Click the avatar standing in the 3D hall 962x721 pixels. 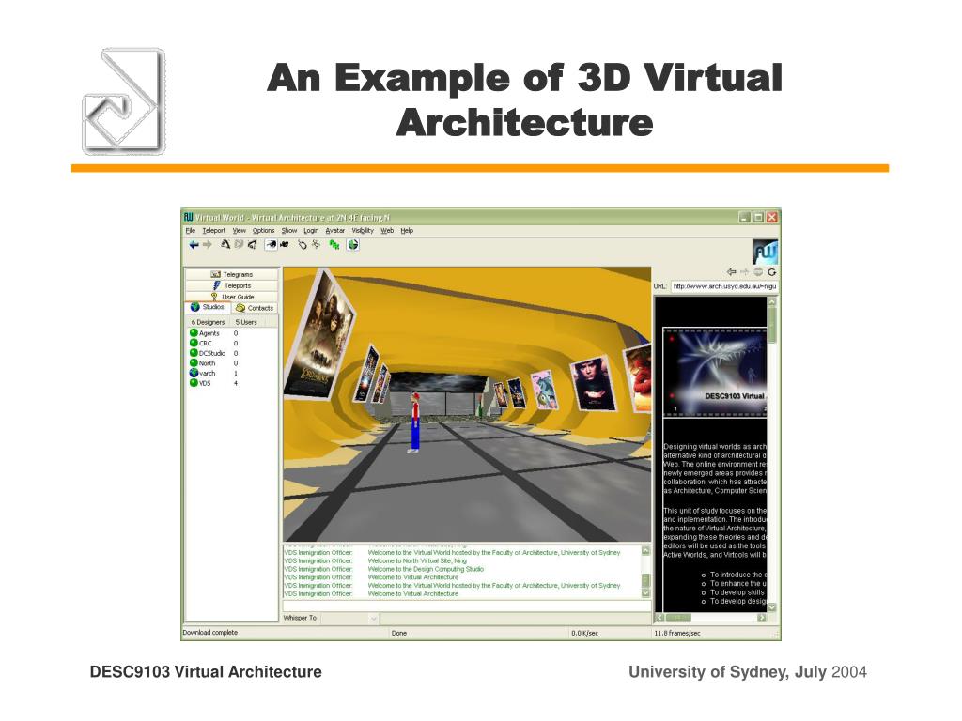tap(414, 423)
